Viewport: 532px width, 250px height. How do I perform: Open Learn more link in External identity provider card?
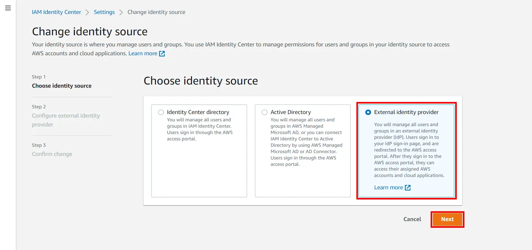click(389, 187)
